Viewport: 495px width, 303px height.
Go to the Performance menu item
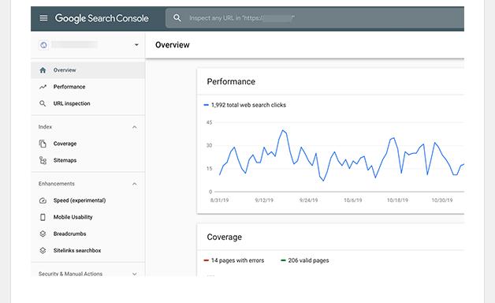coord(69,87)
